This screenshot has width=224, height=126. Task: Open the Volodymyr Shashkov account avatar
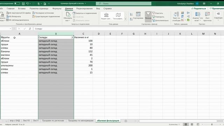click(197, 3)
